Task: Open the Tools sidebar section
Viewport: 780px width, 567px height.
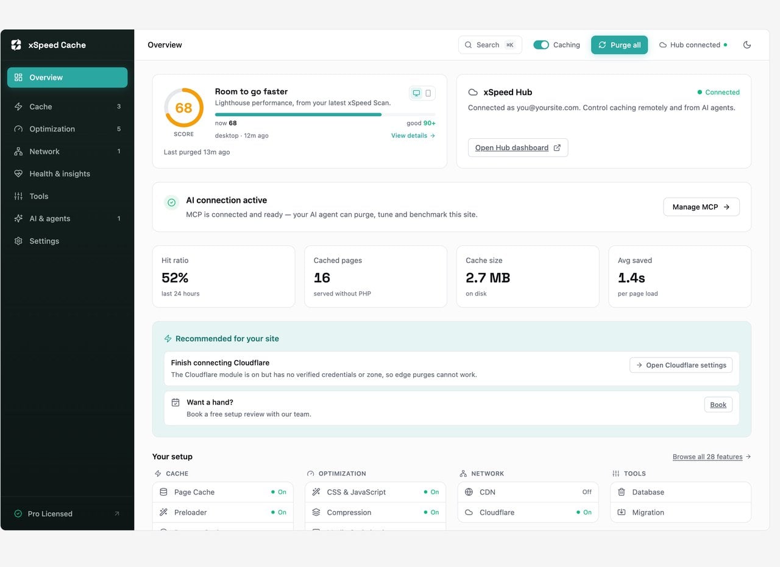Action: coord(67,196)
